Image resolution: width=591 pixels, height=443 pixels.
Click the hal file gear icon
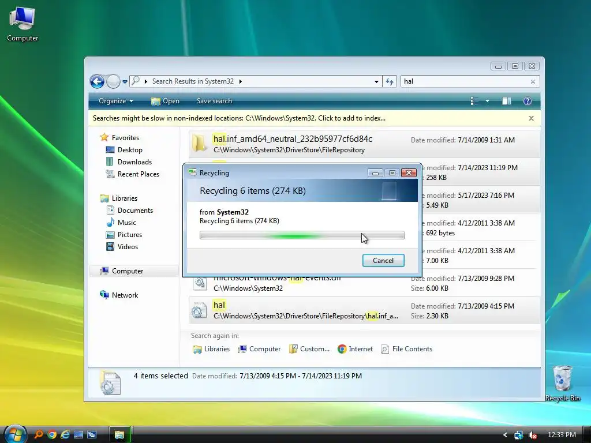point(199,310)
